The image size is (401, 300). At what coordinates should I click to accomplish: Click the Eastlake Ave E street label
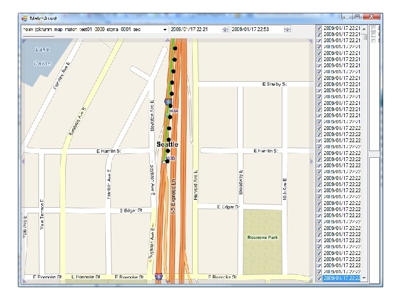tap(78, 121)
